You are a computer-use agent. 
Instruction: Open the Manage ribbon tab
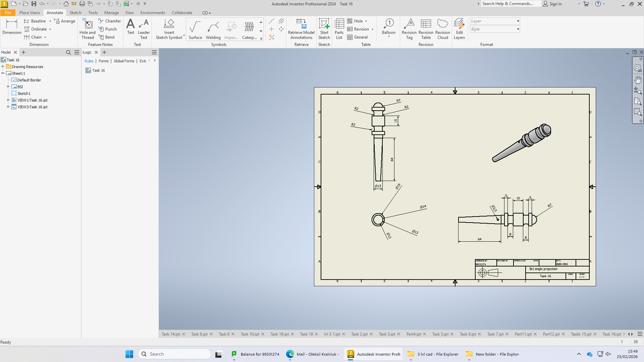[111, 13]
